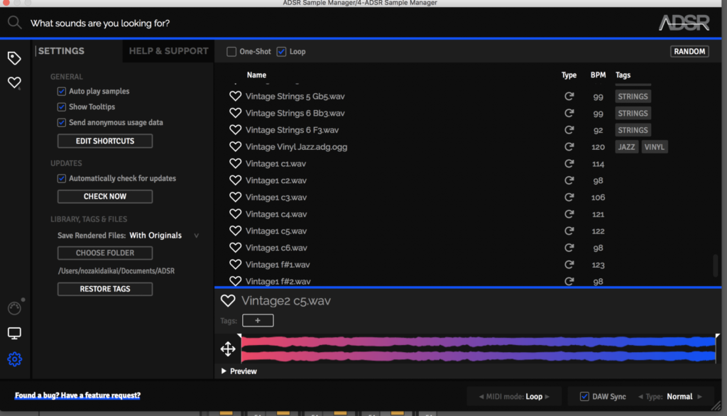Image resolution: width=727 pixels, height=416 pixels.
Task: Open favorites via sidebar heart icon
Action: click(14, 83)
